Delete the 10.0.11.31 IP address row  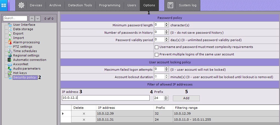click(x=84, y=120)
